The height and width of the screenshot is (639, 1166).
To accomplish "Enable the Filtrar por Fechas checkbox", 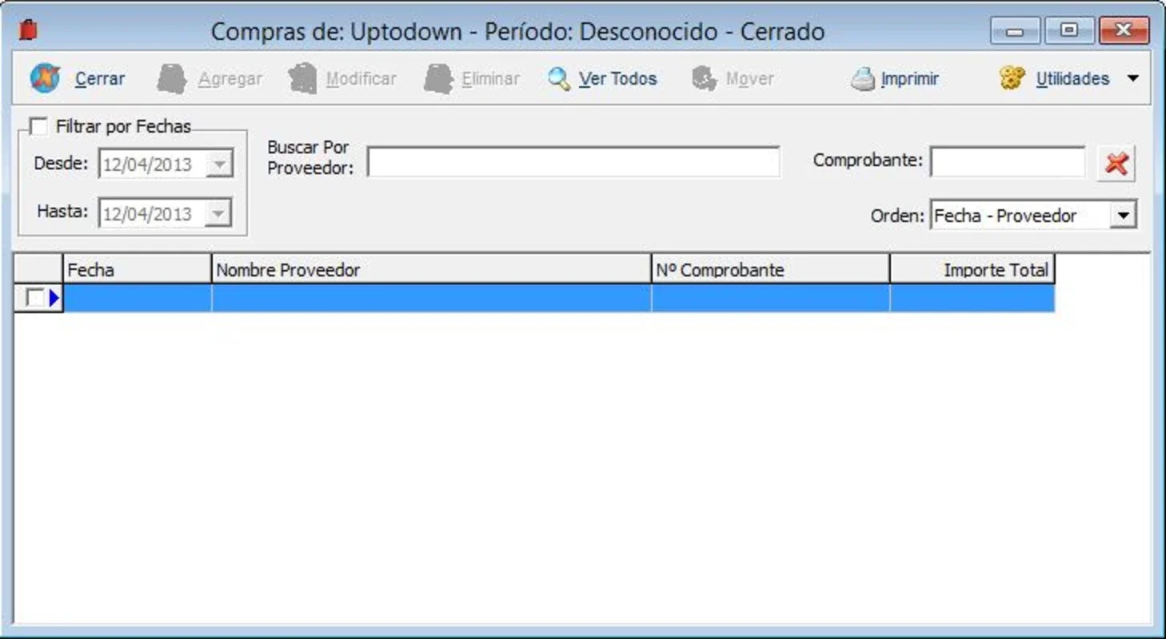I will pos(38,126).
